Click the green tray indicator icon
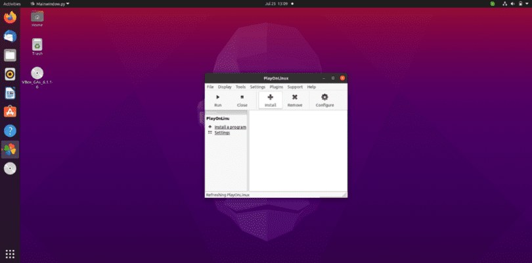This screenshot has width=532, height=263. coord(493,4)
